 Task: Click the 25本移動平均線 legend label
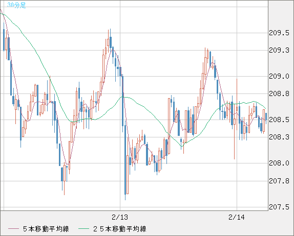coord(120,229)
